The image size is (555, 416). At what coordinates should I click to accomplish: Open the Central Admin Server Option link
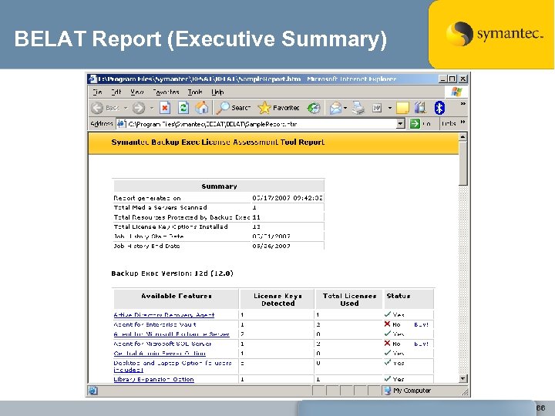(x=160, y=353)
